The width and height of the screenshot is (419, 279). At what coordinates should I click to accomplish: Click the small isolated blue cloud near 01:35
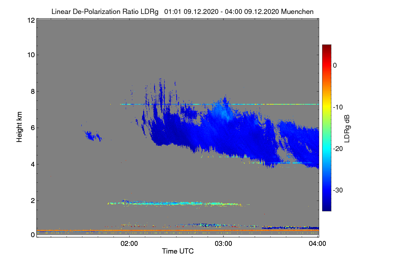click(x=93, y=136)
